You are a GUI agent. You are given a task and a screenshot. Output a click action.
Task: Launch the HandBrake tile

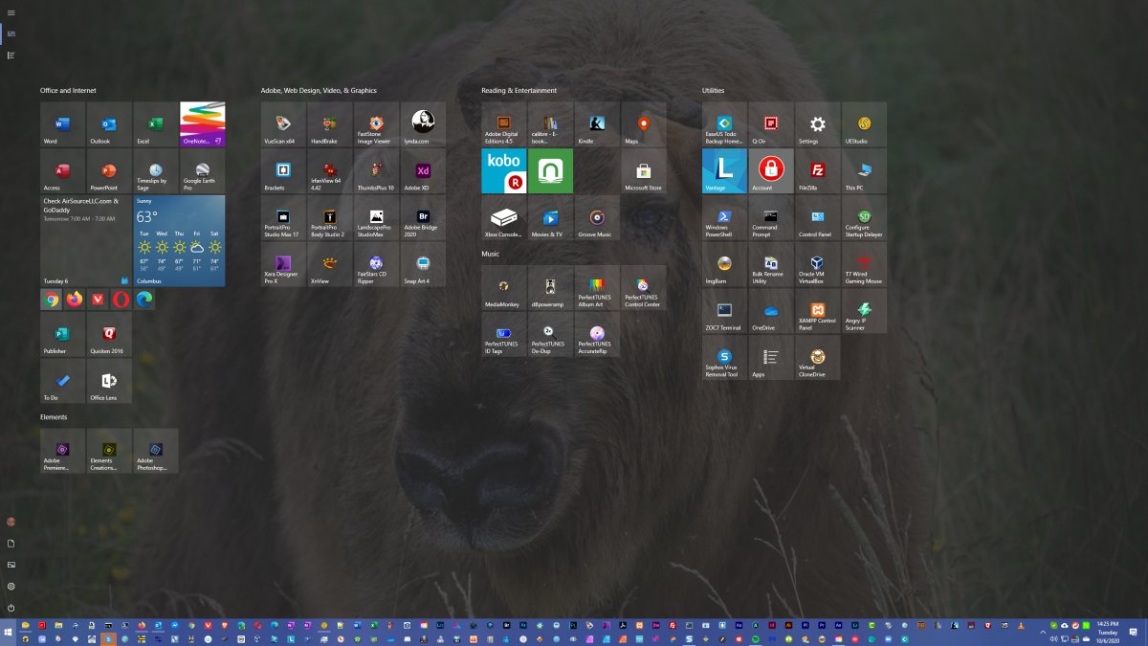330,124
